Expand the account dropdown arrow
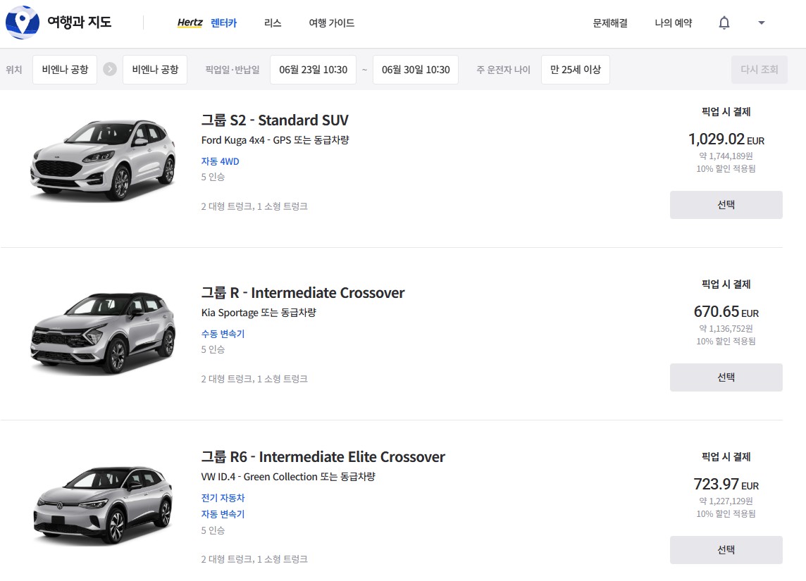806x581 pixels. (761, 23)
